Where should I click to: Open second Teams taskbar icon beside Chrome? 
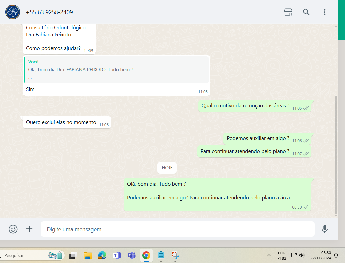point(131,255)
